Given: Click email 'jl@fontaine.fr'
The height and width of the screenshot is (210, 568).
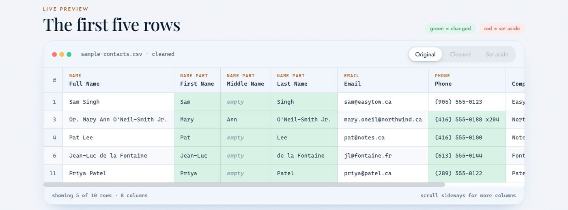Looking at the screenshot, I should [x=383, y=155].
